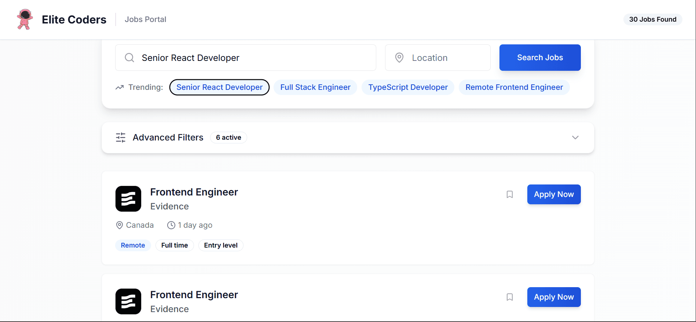Click the 6 active filters badge
The image size is (696, 322).
click(x=228, y=138)
